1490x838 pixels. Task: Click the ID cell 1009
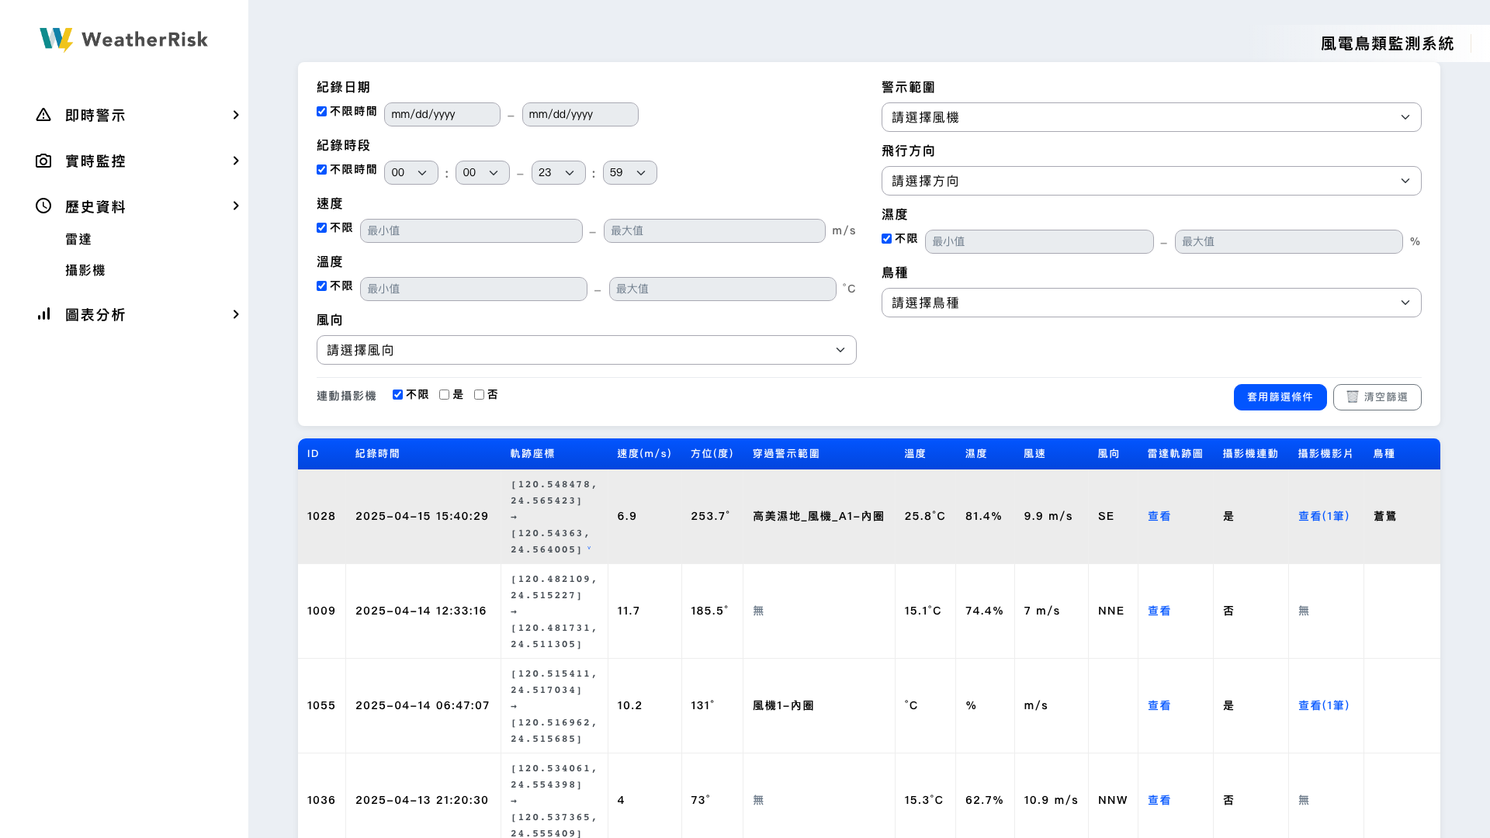click(321, 611)
